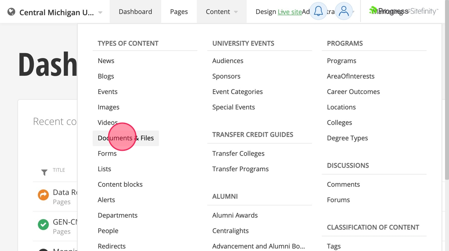
Task: Select Special Events
Action: coord(234,107)
